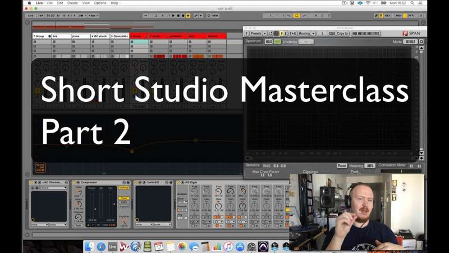The width and height of the screenshot is (449, 253).
Task: Select Peak mode in the Compressor
Action: [x=124, y=198]
